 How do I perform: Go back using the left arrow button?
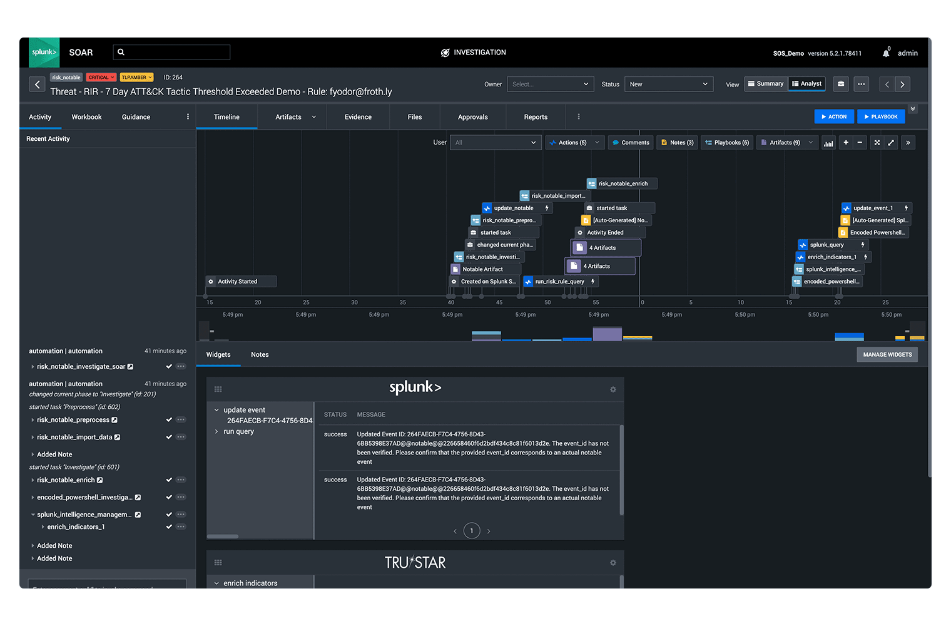pyautogui.click(x=38, y=85)
